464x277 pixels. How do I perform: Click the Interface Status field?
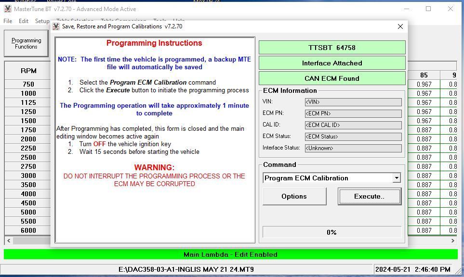pos(353,148)
